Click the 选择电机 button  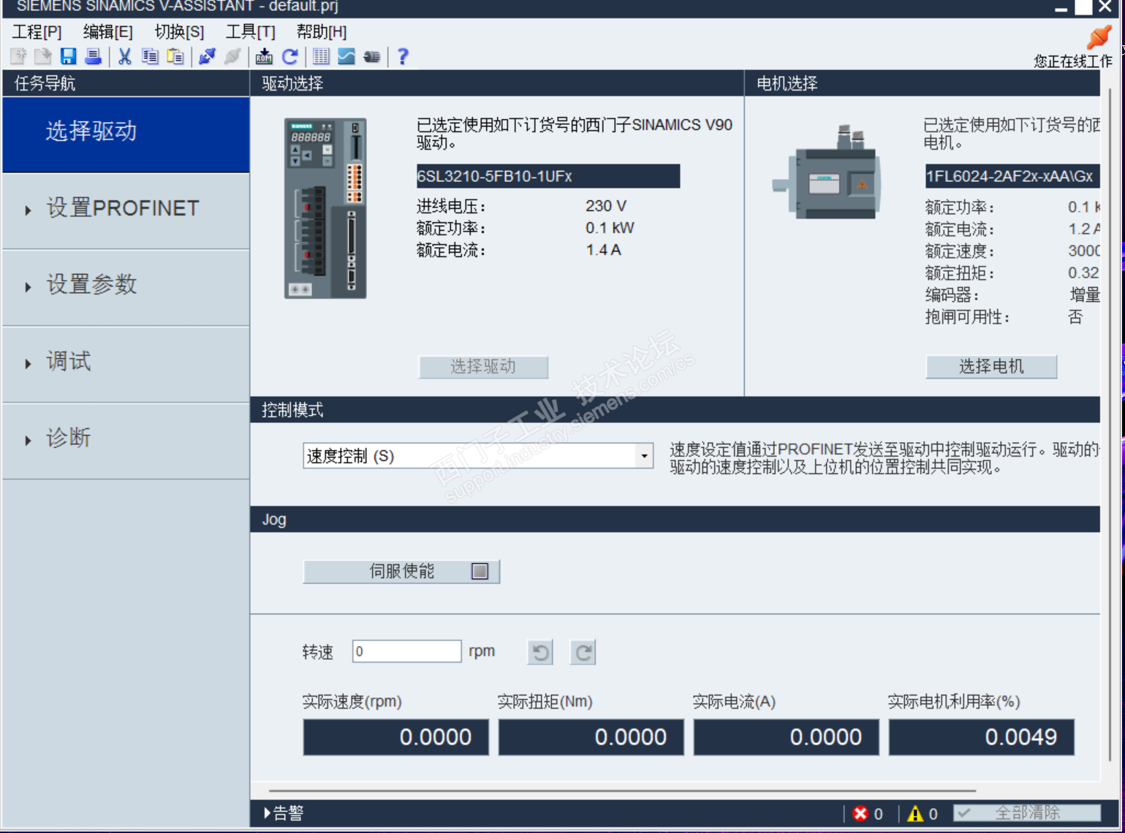(x=991, y=367)
